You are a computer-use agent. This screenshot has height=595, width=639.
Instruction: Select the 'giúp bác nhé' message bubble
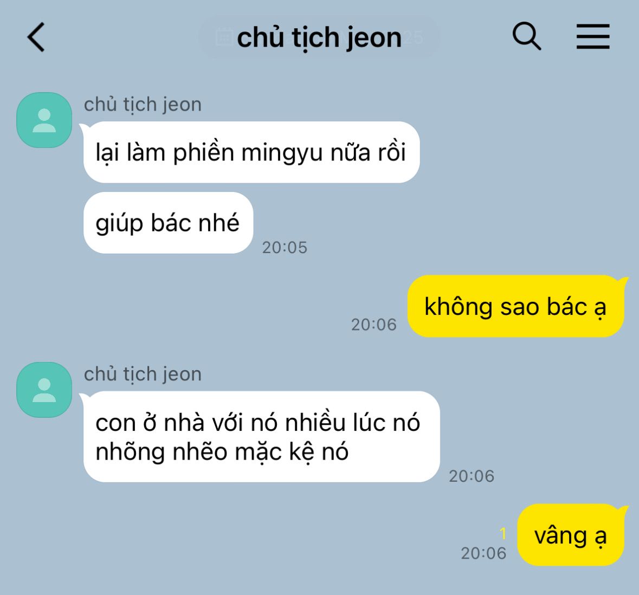pyautogui.click(x=169, y=223)
